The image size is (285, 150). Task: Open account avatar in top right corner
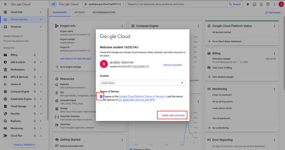click(281, 4)
